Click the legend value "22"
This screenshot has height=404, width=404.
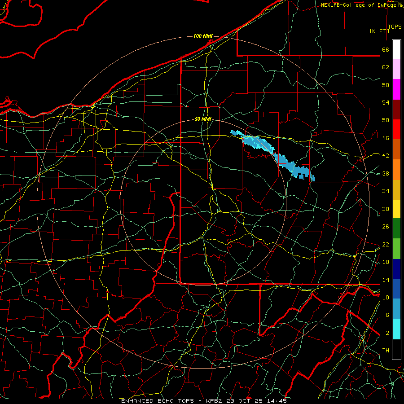(386, 244)
